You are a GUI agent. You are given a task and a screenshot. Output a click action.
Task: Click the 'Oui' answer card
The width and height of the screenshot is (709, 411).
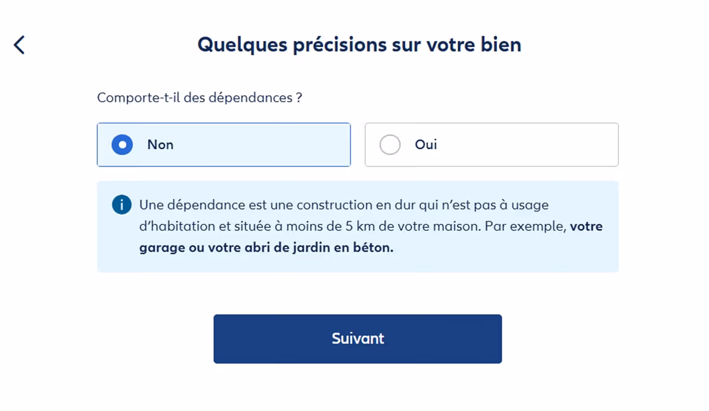tap(491, 144)
